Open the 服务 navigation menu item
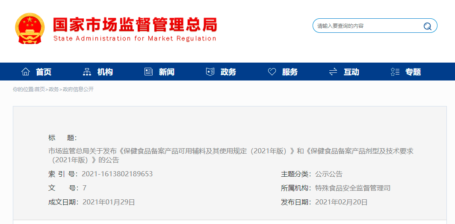 [290, 72]
